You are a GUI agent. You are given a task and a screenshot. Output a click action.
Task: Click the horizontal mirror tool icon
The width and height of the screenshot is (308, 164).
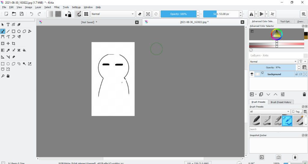[x=251, y=14]
